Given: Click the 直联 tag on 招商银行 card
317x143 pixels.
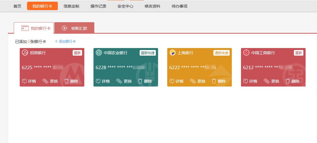Looking at the screenshot, I should [77, 53].
